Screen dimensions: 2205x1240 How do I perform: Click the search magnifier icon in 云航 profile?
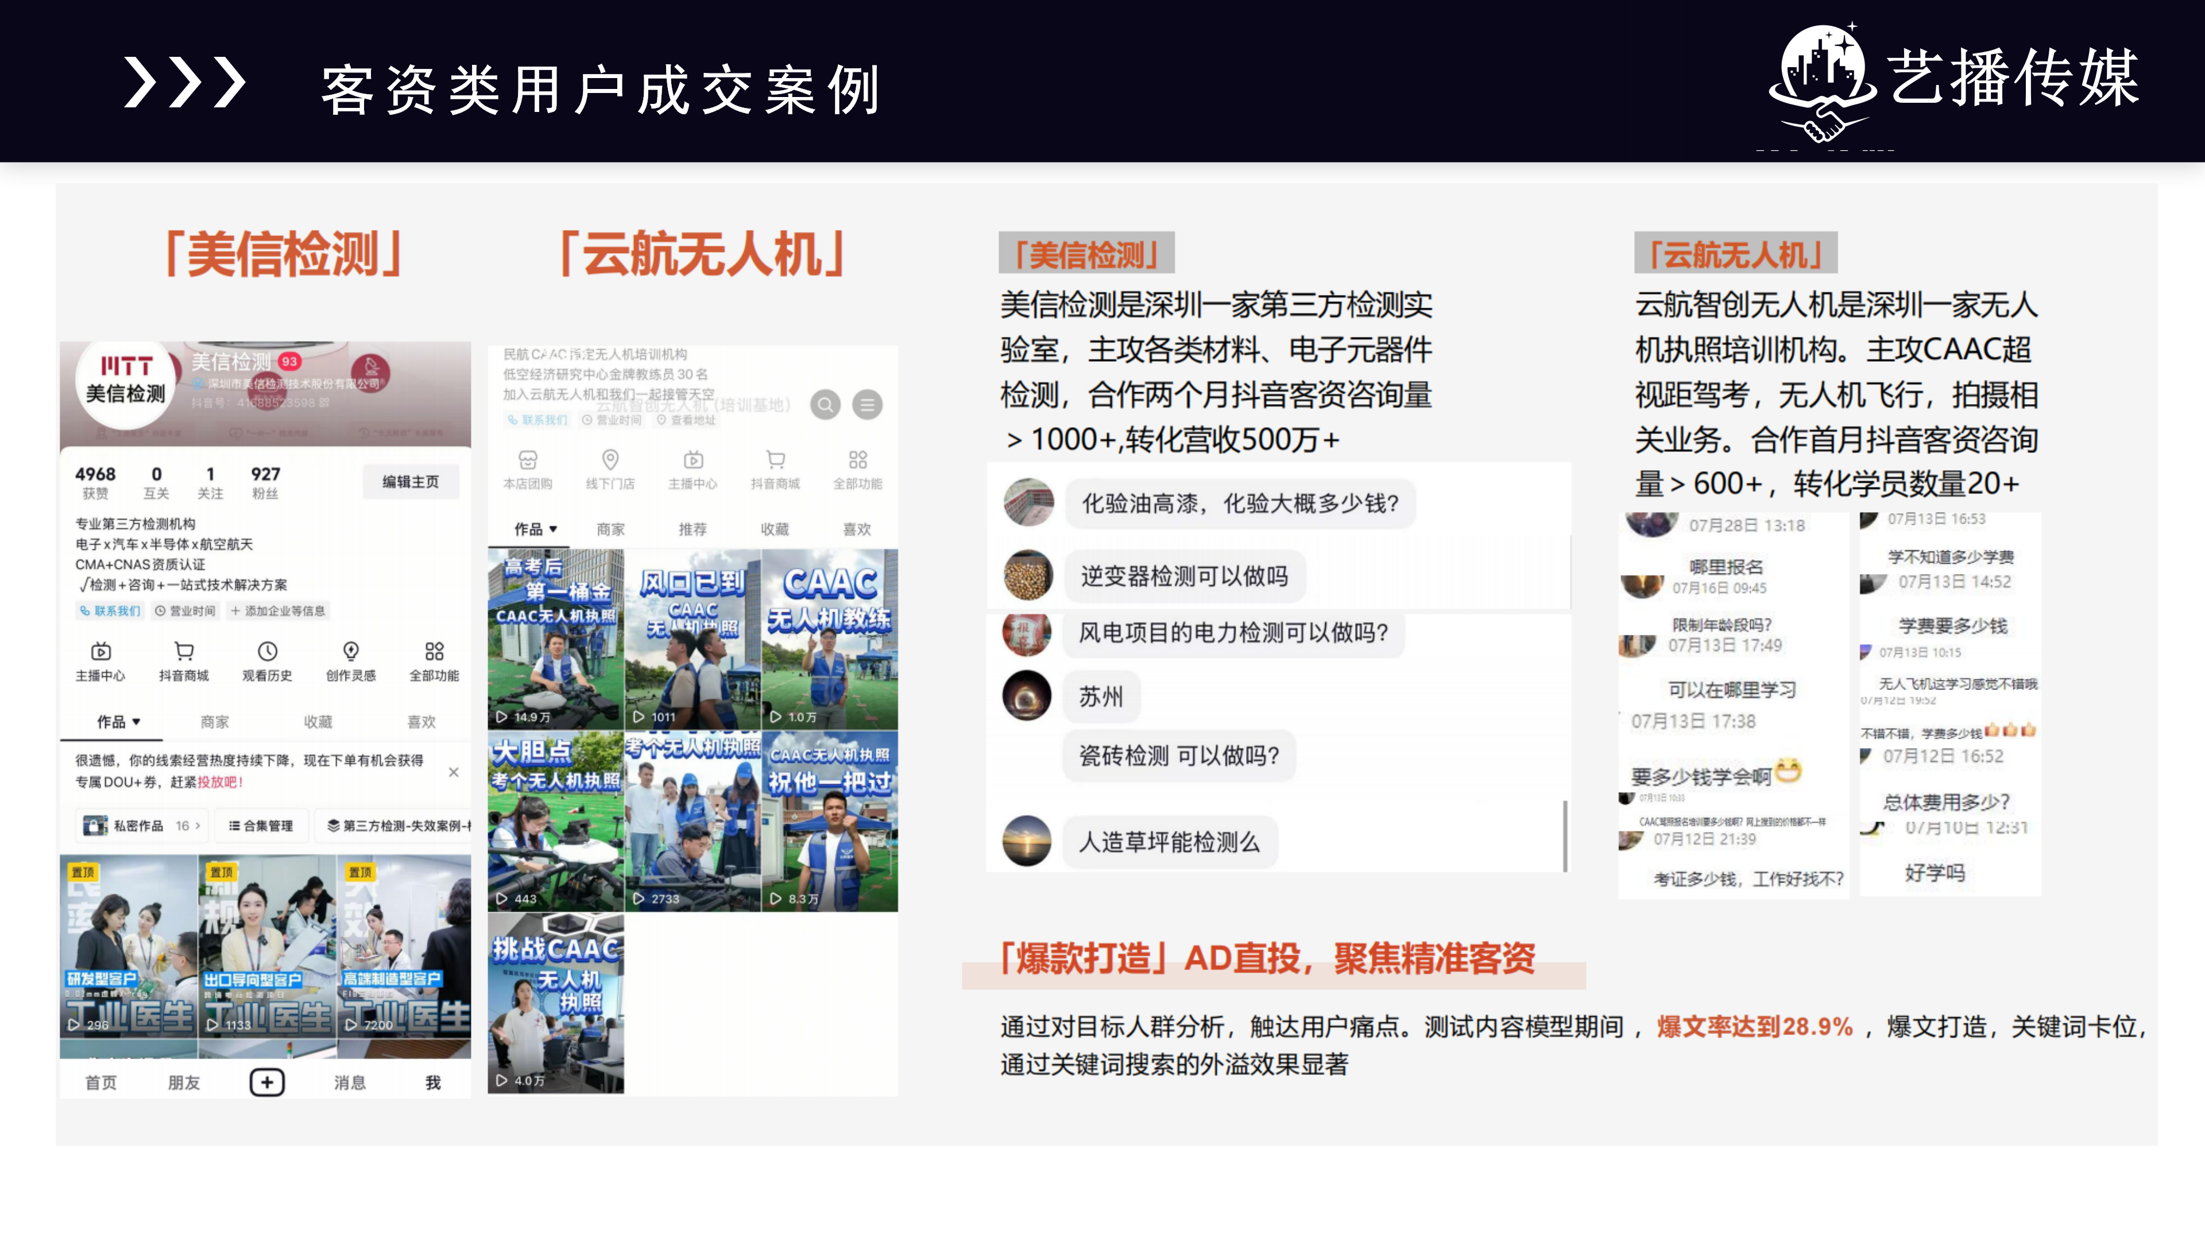(825, 405)
